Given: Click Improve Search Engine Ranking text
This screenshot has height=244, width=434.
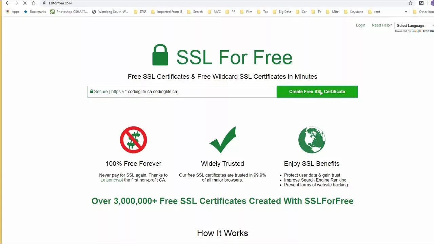Looking at the screenshot, I should click(315, 180).
